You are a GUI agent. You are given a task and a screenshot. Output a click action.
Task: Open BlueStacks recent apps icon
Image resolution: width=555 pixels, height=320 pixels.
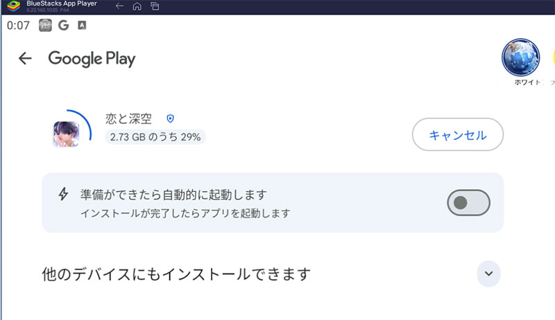(x=154, y=6)
